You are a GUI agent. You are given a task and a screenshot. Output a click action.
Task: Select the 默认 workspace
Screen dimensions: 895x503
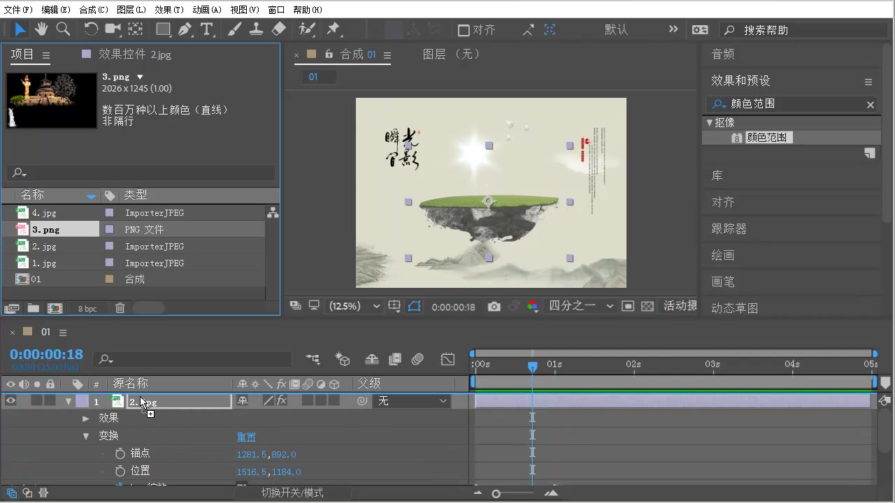pyautogui.click(x=616, y=29)
